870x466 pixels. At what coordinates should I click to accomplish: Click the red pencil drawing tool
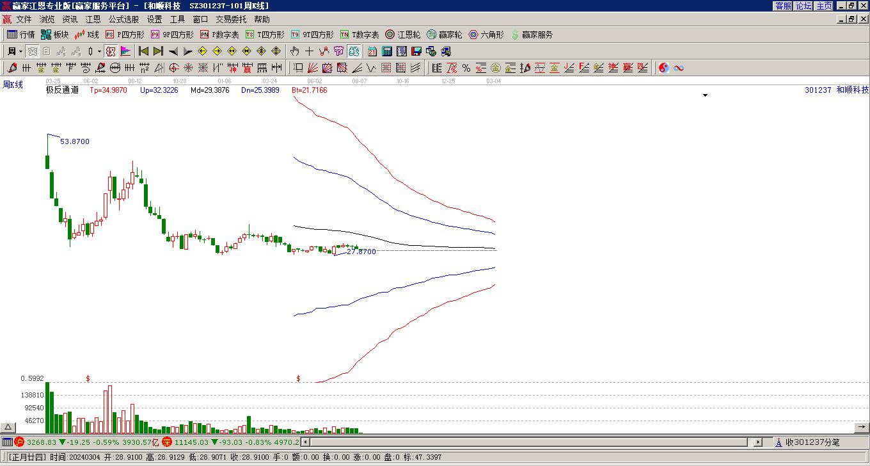[x=12, y=68]
